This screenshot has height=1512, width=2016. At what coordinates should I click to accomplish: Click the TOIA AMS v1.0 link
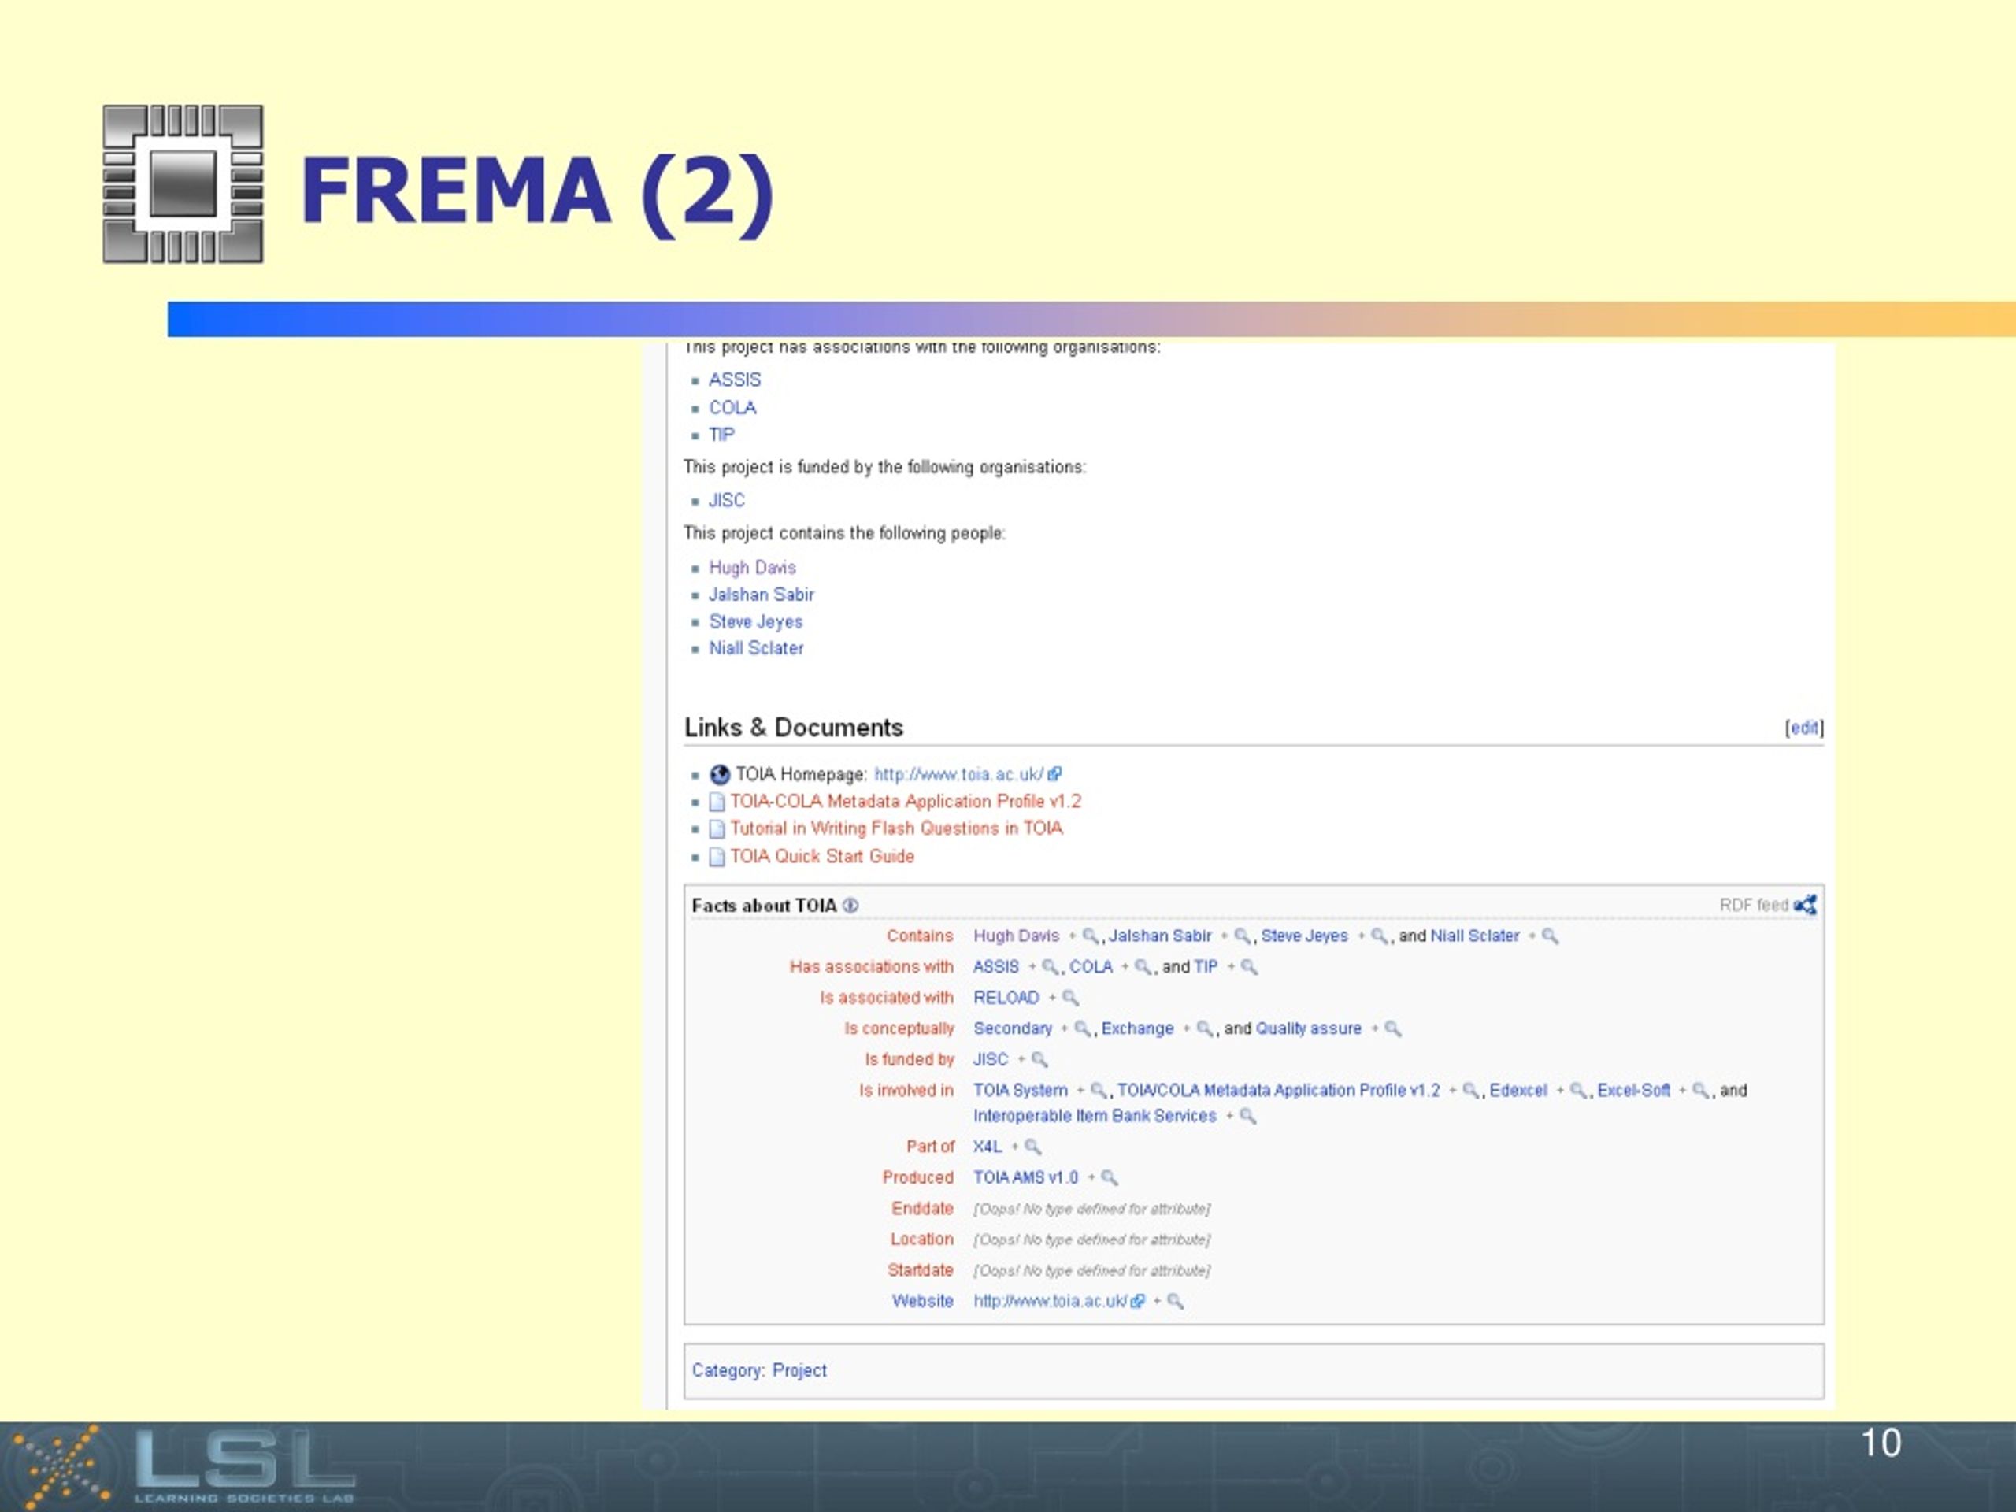tap(1025, 1178)
